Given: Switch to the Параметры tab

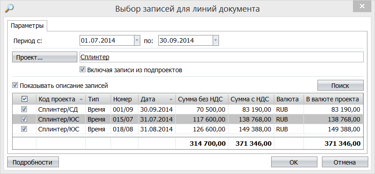Looking at the screenshot, I should coord(27,26).
